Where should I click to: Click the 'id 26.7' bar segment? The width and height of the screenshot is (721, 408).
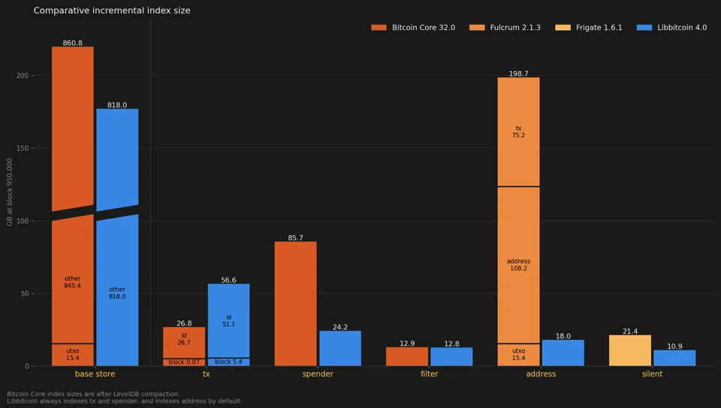tap(184, 342)
